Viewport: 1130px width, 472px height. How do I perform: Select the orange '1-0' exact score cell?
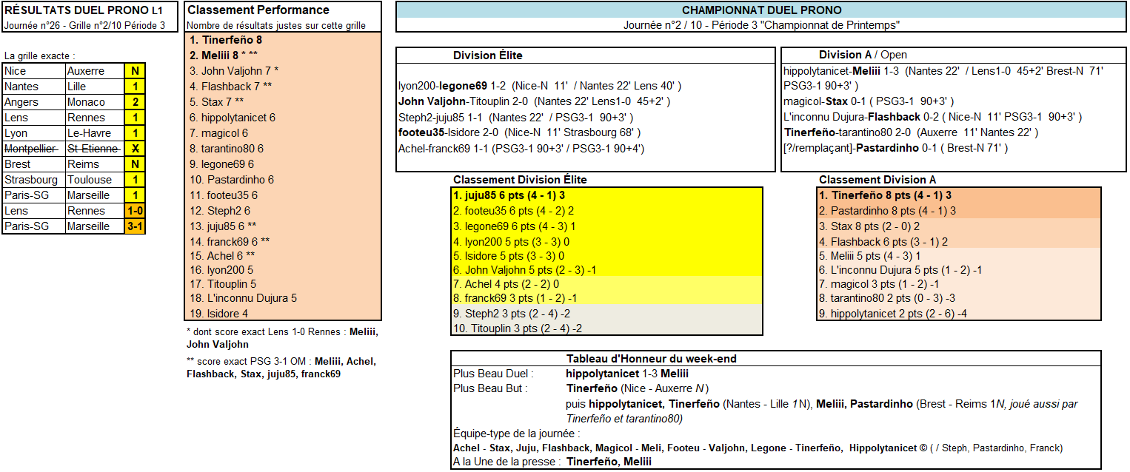click(135, 211)
